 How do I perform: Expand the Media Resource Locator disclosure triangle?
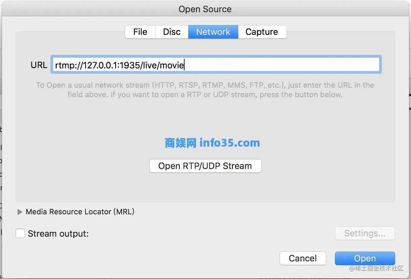(20, 212)
